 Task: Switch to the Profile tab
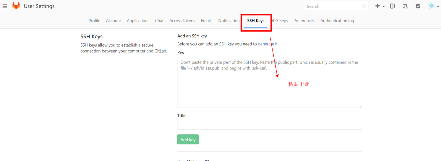tap(94, 21)
